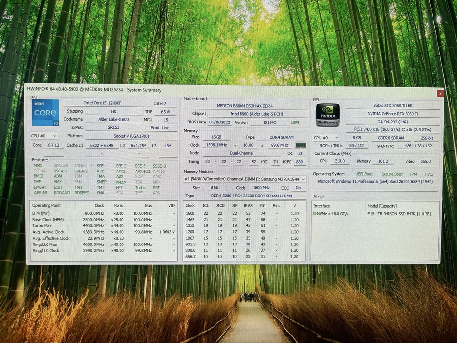Click the BIOS version 101 MG
This screenshot has height=343, width=457.
(269, 122)
